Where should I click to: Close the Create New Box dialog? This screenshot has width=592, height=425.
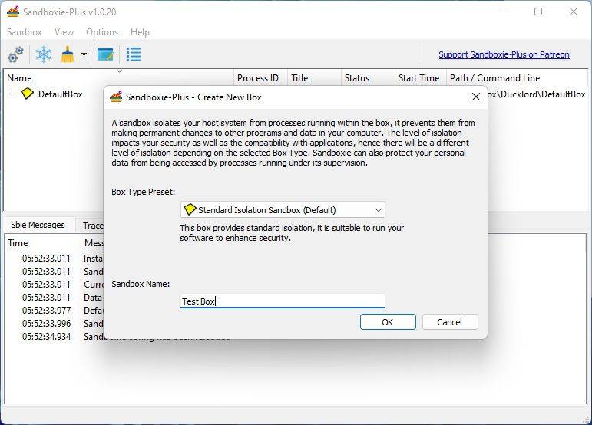click(x=476, y=97)
